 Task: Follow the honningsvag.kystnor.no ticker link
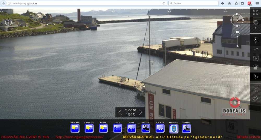pos(80,137)
